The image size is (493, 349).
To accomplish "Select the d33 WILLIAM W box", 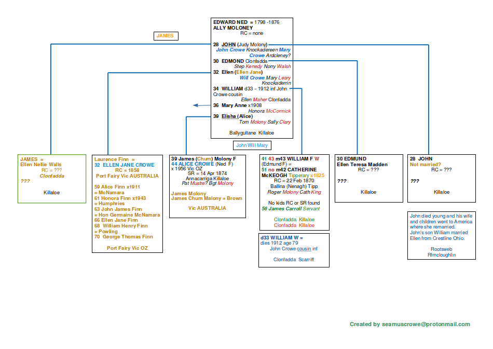I will point(294,250).
